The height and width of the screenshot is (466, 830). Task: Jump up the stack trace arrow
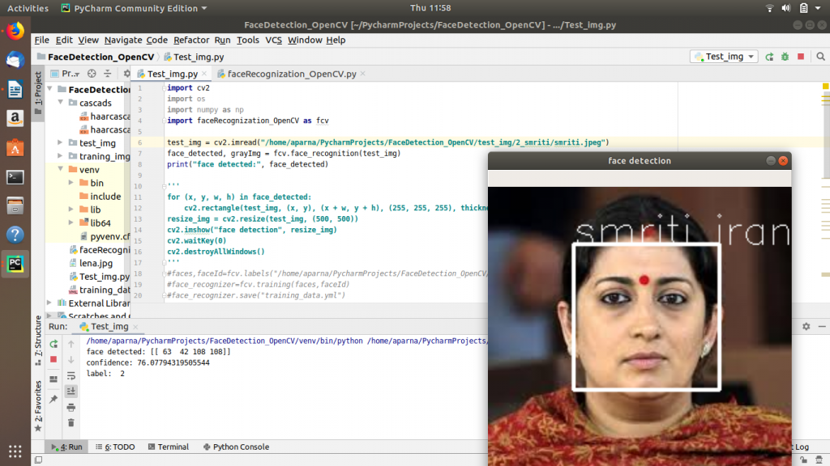tap(71, 344)
